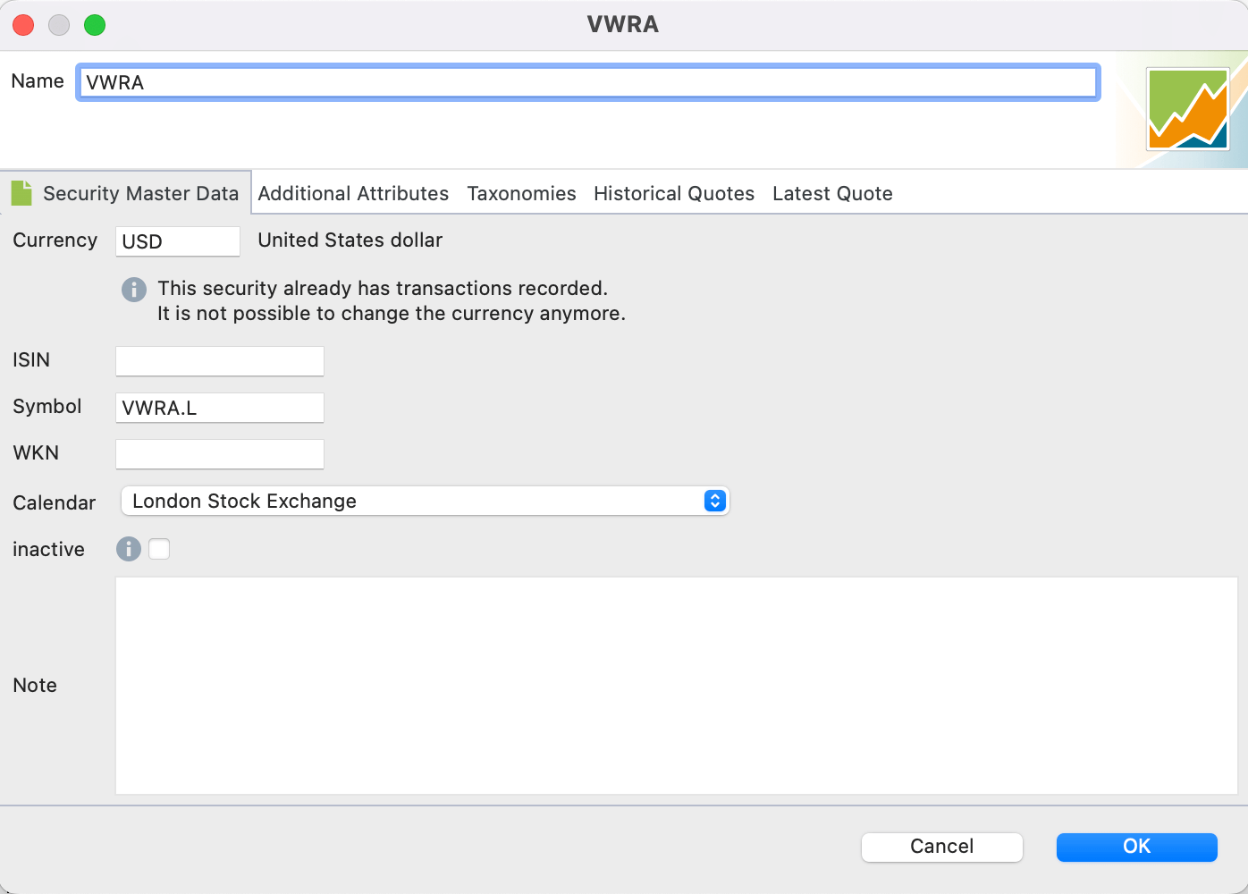Click the Cancel button
This screenshot has height=894, width=1248.
pyautogui.click(x=942, y=847)
